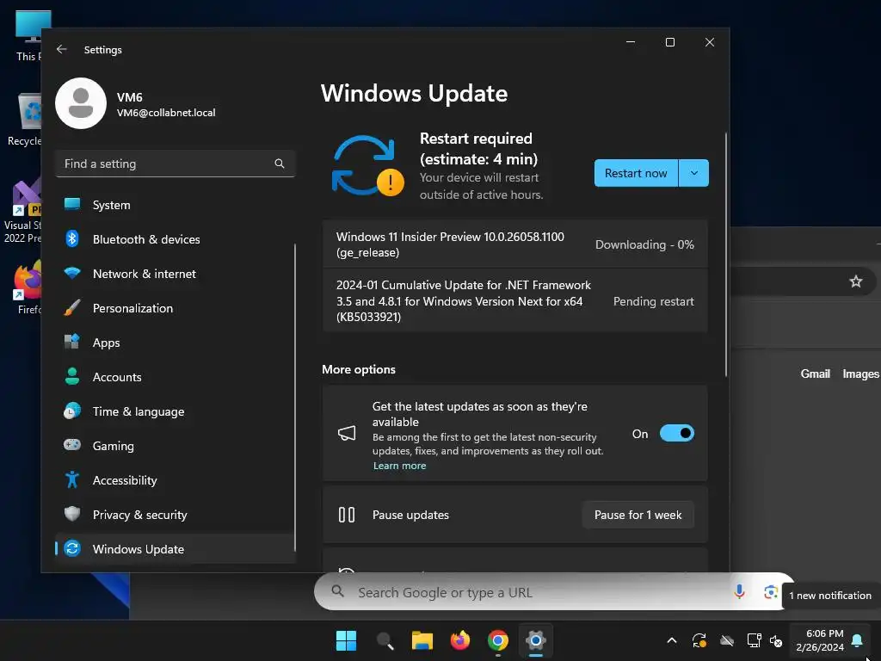Expand the Restart now dropdown arrow
The width and height of the screenshot is (881, 661).
click(x=694, y=173)
